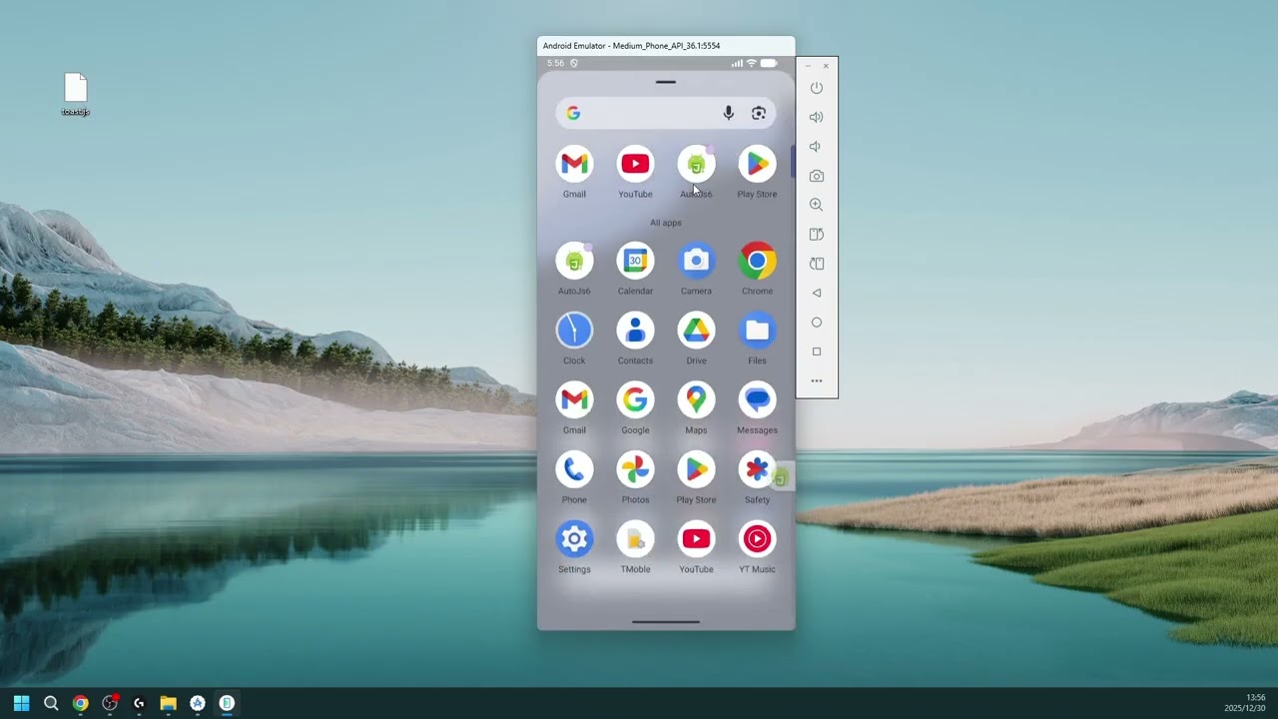Tap the phone's bottom navigation pill
Screen dimensions: 1278x719
click(x=666, y=622)
